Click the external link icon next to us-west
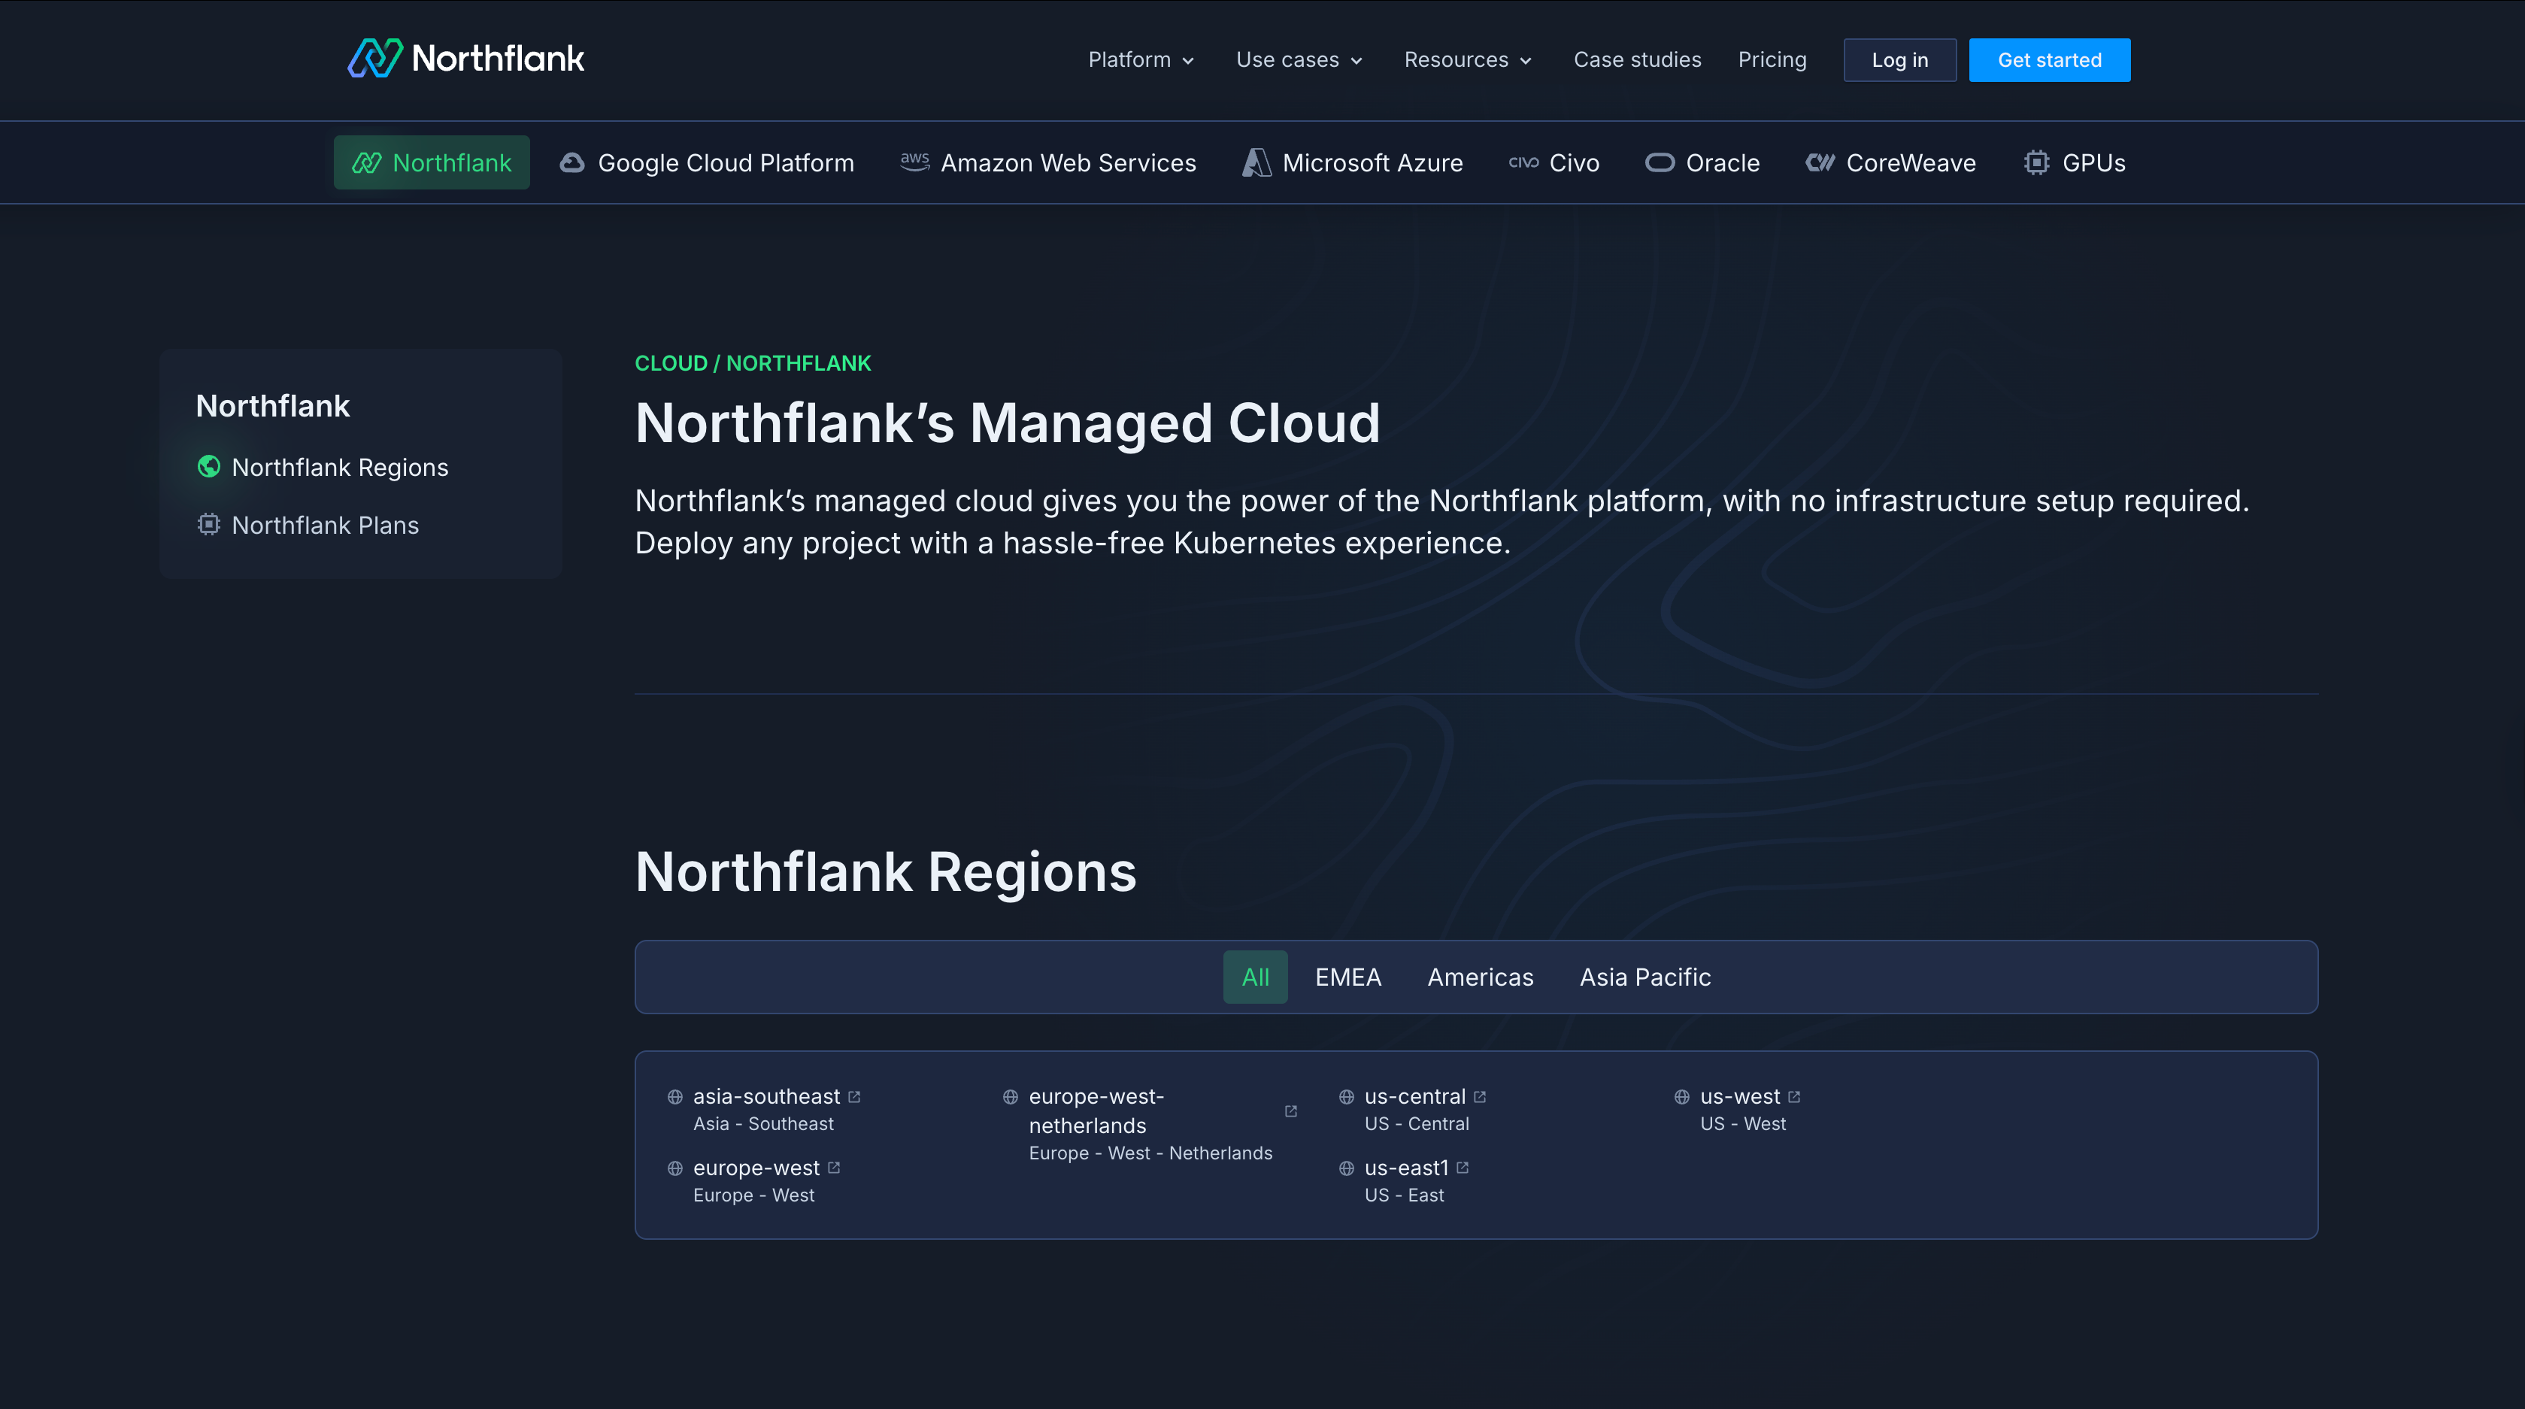The image size is (2525, 1409). click(1796, 1096)
